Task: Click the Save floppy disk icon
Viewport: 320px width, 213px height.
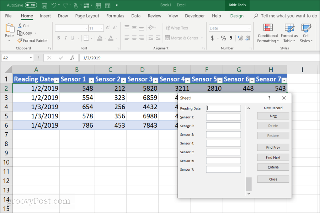Action: (44, 5)
